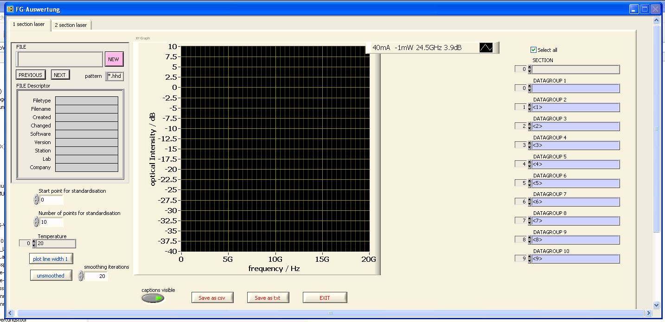Click the DATAGROUP 2 field showing <1>

point(575,107)
